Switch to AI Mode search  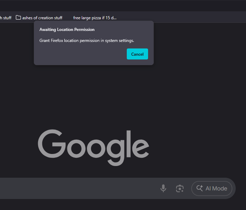tap(212, 188)
